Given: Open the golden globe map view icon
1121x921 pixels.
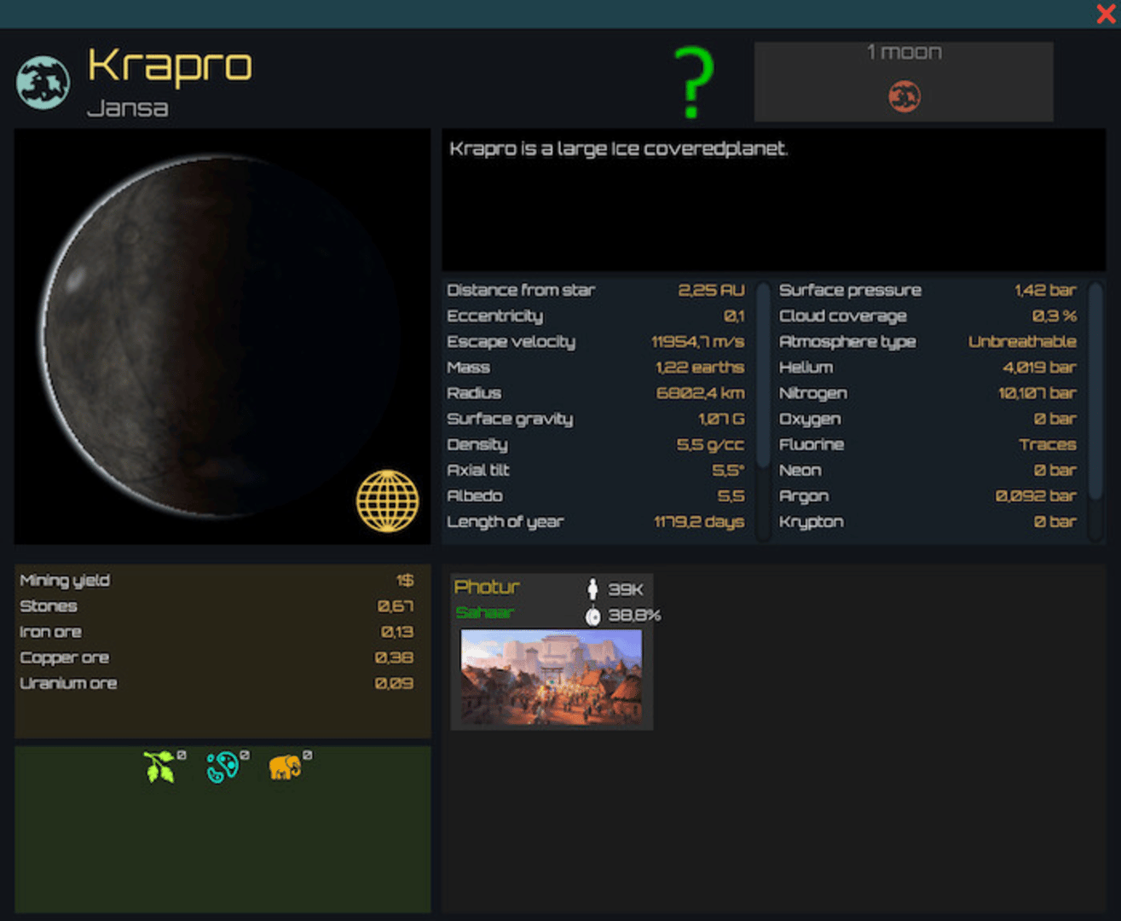Looking at the screenshot, I should tap(387, 501).
